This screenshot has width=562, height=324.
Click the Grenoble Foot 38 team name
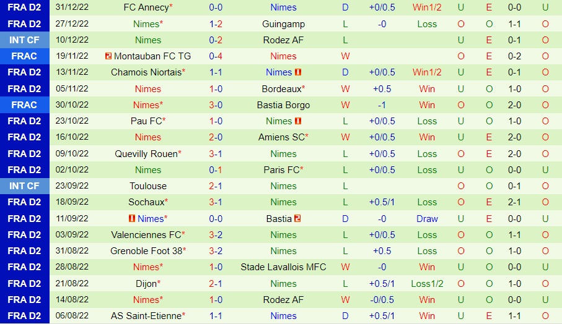click(x=146, y=251)
